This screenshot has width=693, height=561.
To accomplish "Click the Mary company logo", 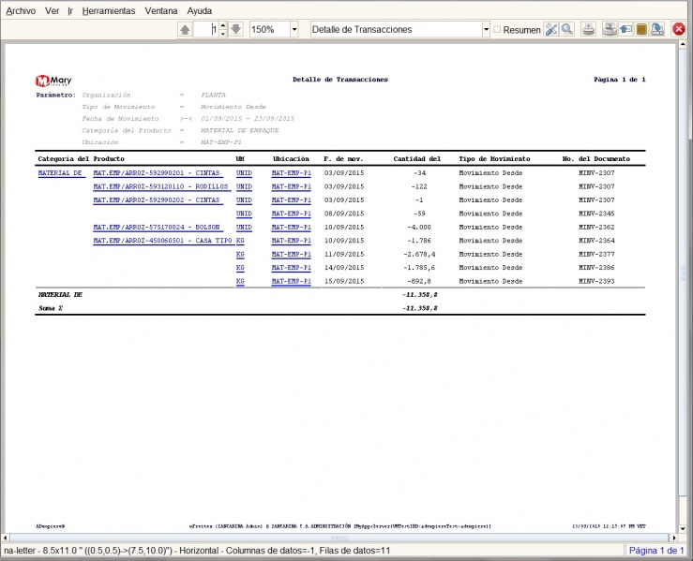I will (53, 81).
